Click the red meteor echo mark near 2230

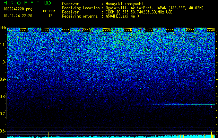(x=211, y=107)
